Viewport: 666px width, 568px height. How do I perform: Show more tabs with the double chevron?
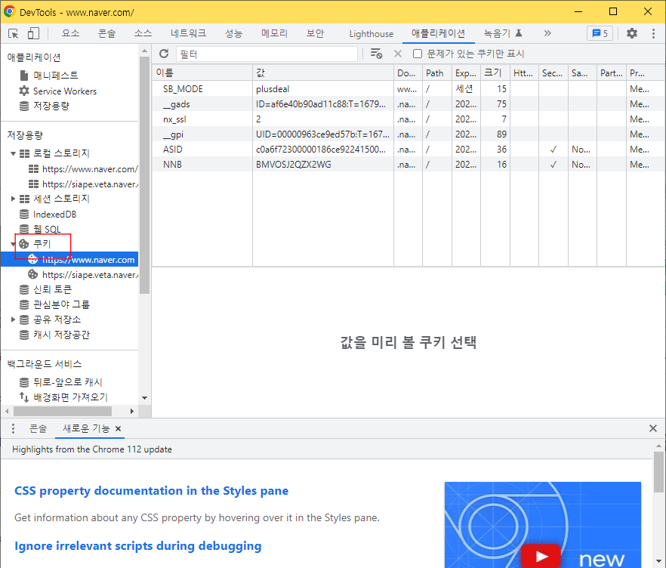[547, 33]
